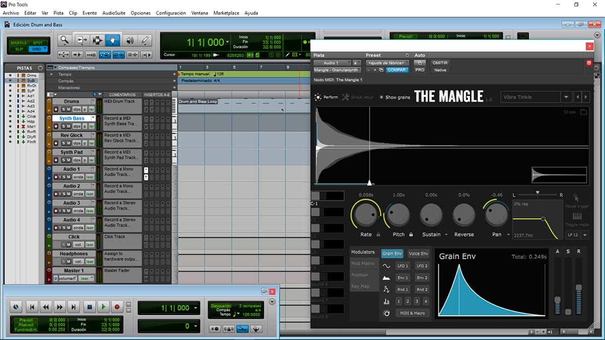Open the ajuste de fábrica preset dropdown
The width and height of the screenshot is (605, 340).
point(387,63)
